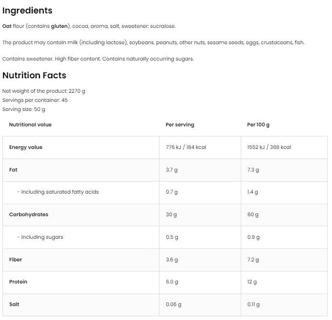Click the allergen warning mentioning crustaceans, fish

coord(153,42)
